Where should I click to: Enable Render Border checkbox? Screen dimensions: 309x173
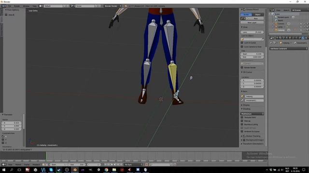pos(242,67)
